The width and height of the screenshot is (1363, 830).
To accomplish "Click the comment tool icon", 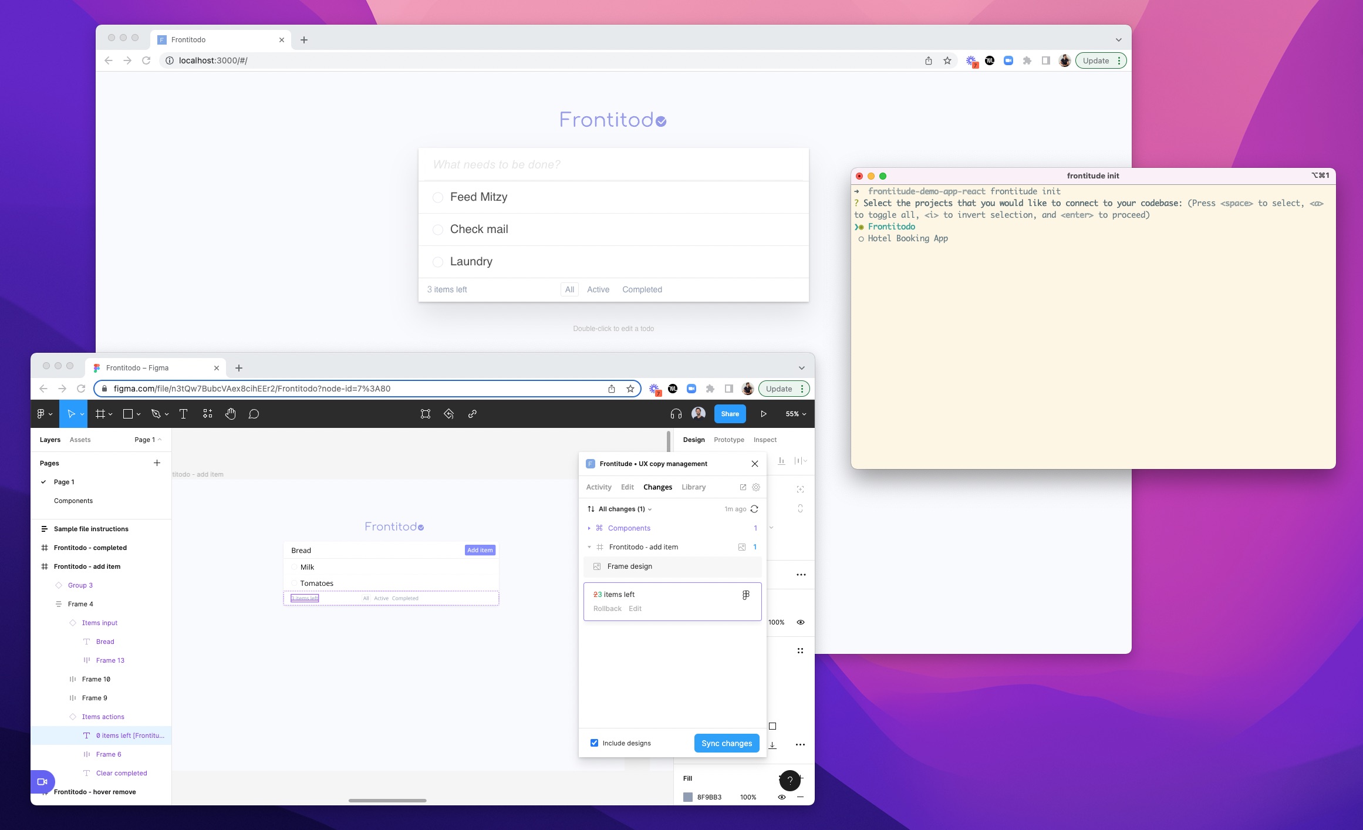I will pos(254,414).
